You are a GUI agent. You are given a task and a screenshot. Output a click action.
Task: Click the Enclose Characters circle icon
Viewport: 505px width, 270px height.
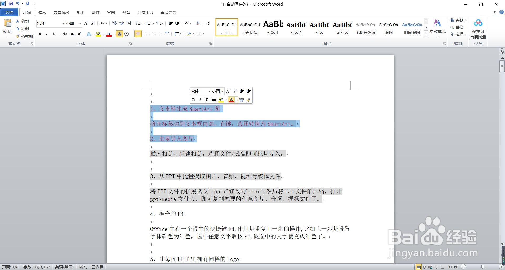click(127, 34)
